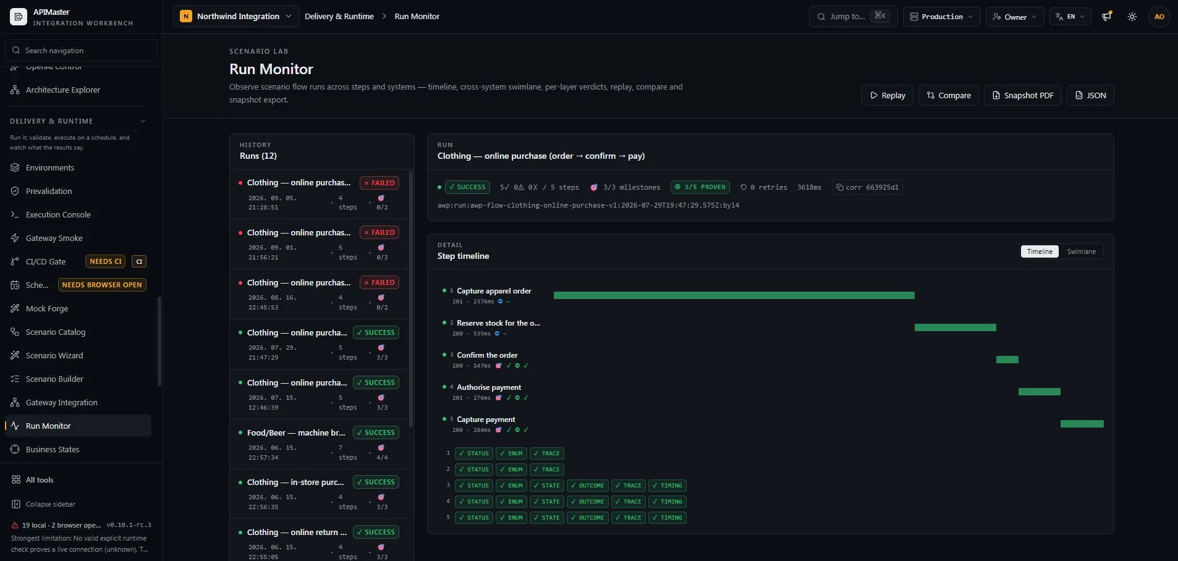1178x561 pixels.
Task: Select the Timeline view toggle
Action: tap(1040, 251)
